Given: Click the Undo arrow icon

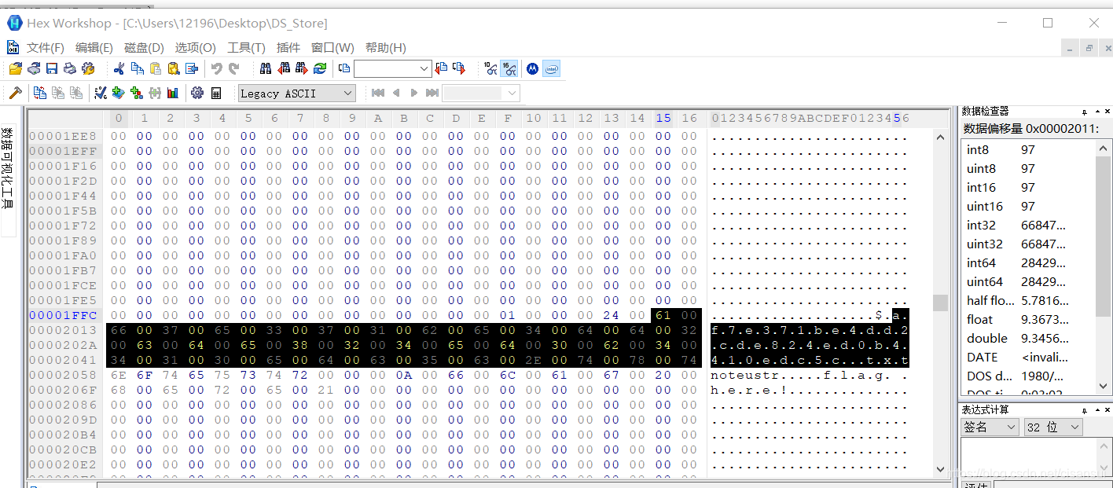Looking at the screenshot, I should click(x=216, y=68).
